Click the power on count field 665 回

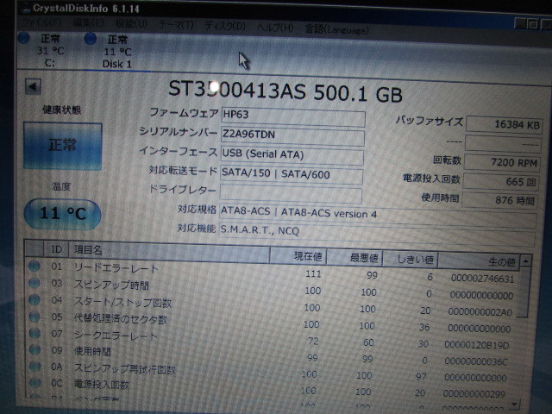(x=500, y=182)
